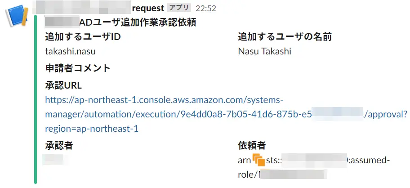Click the アプリ badge next to sender
This screenshot has width=410, height=188.
point(179,8)
